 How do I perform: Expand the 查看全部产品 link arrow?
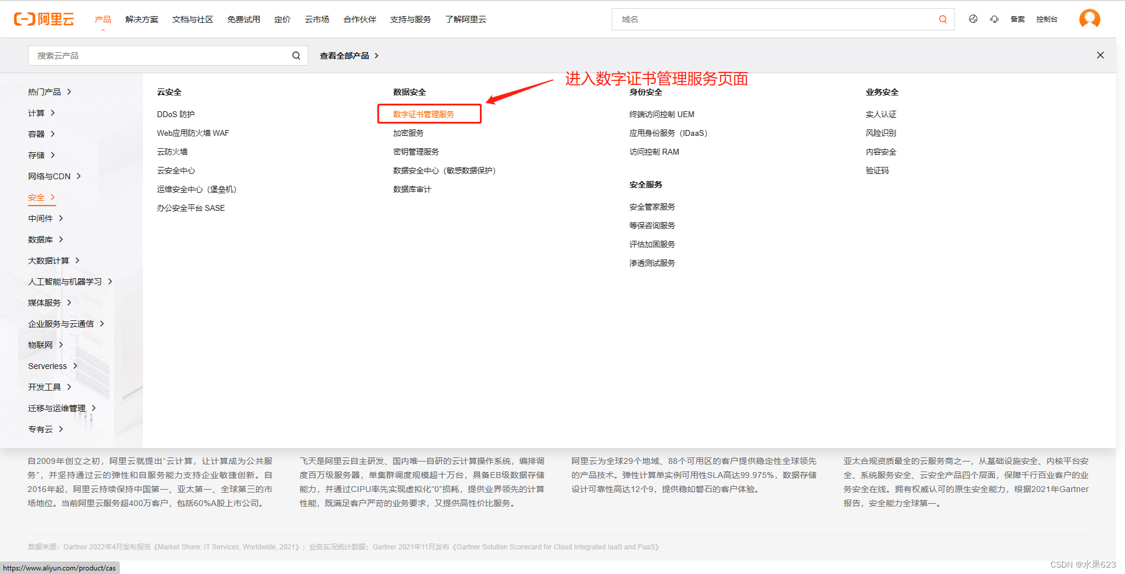coord(377,55)
